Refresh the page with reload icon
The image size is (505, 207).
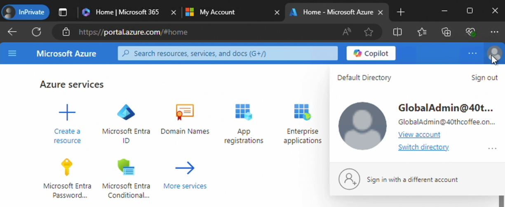point(37,32)
